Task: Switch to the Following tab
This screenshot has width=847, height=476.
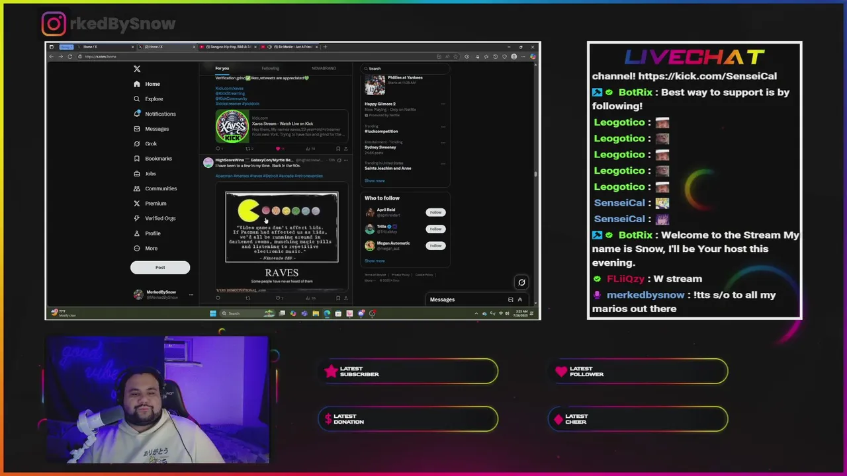Action: tap(270, 68)
